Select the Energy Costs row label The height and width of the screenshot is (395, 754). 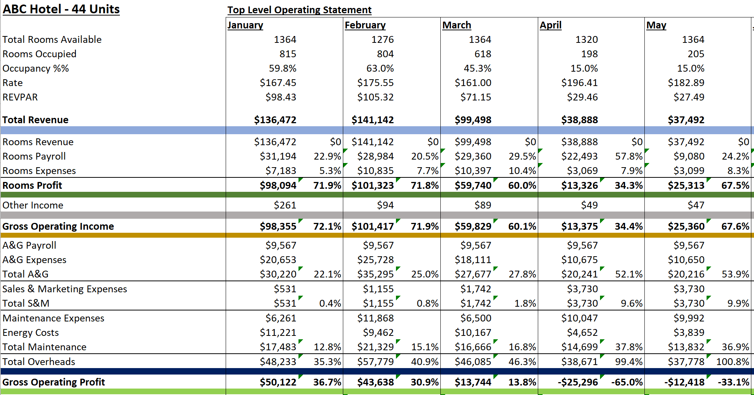(x=30, y=332)
